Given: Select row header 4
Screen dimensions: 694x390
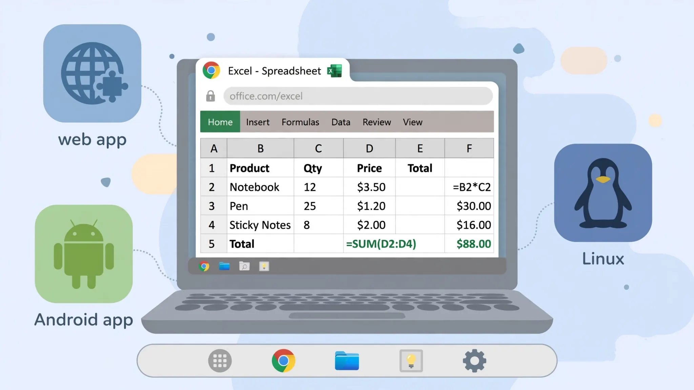Looking at the screenshot, I should (213, 225).
